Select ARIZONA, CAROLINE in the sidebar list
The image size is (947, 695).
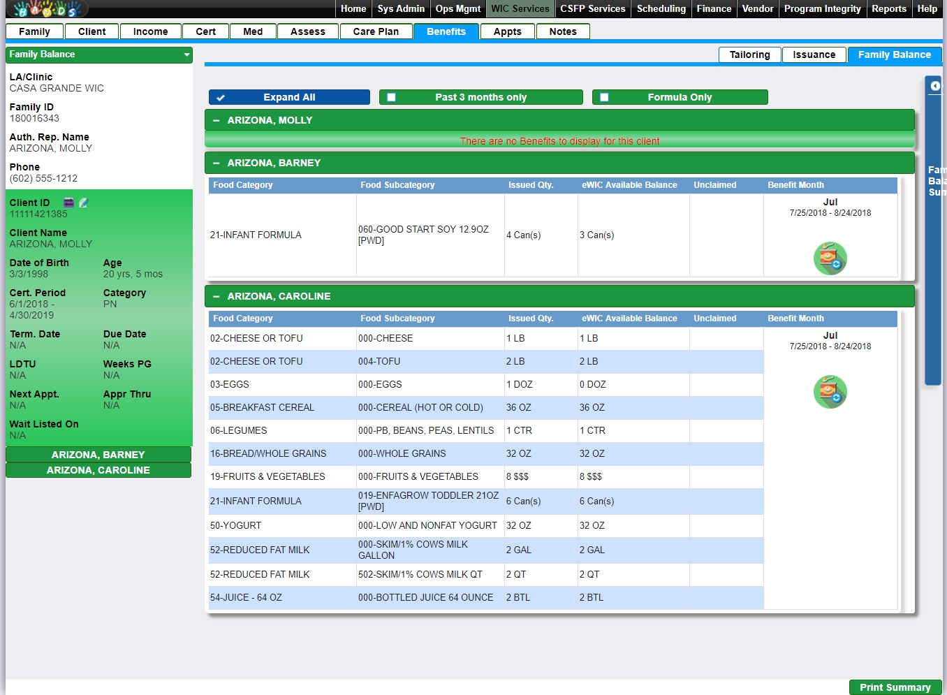tap(98, 470)
